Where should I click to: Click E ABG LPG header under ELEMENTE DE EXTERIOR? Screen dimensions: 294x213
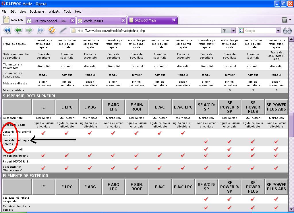(113, 187)
